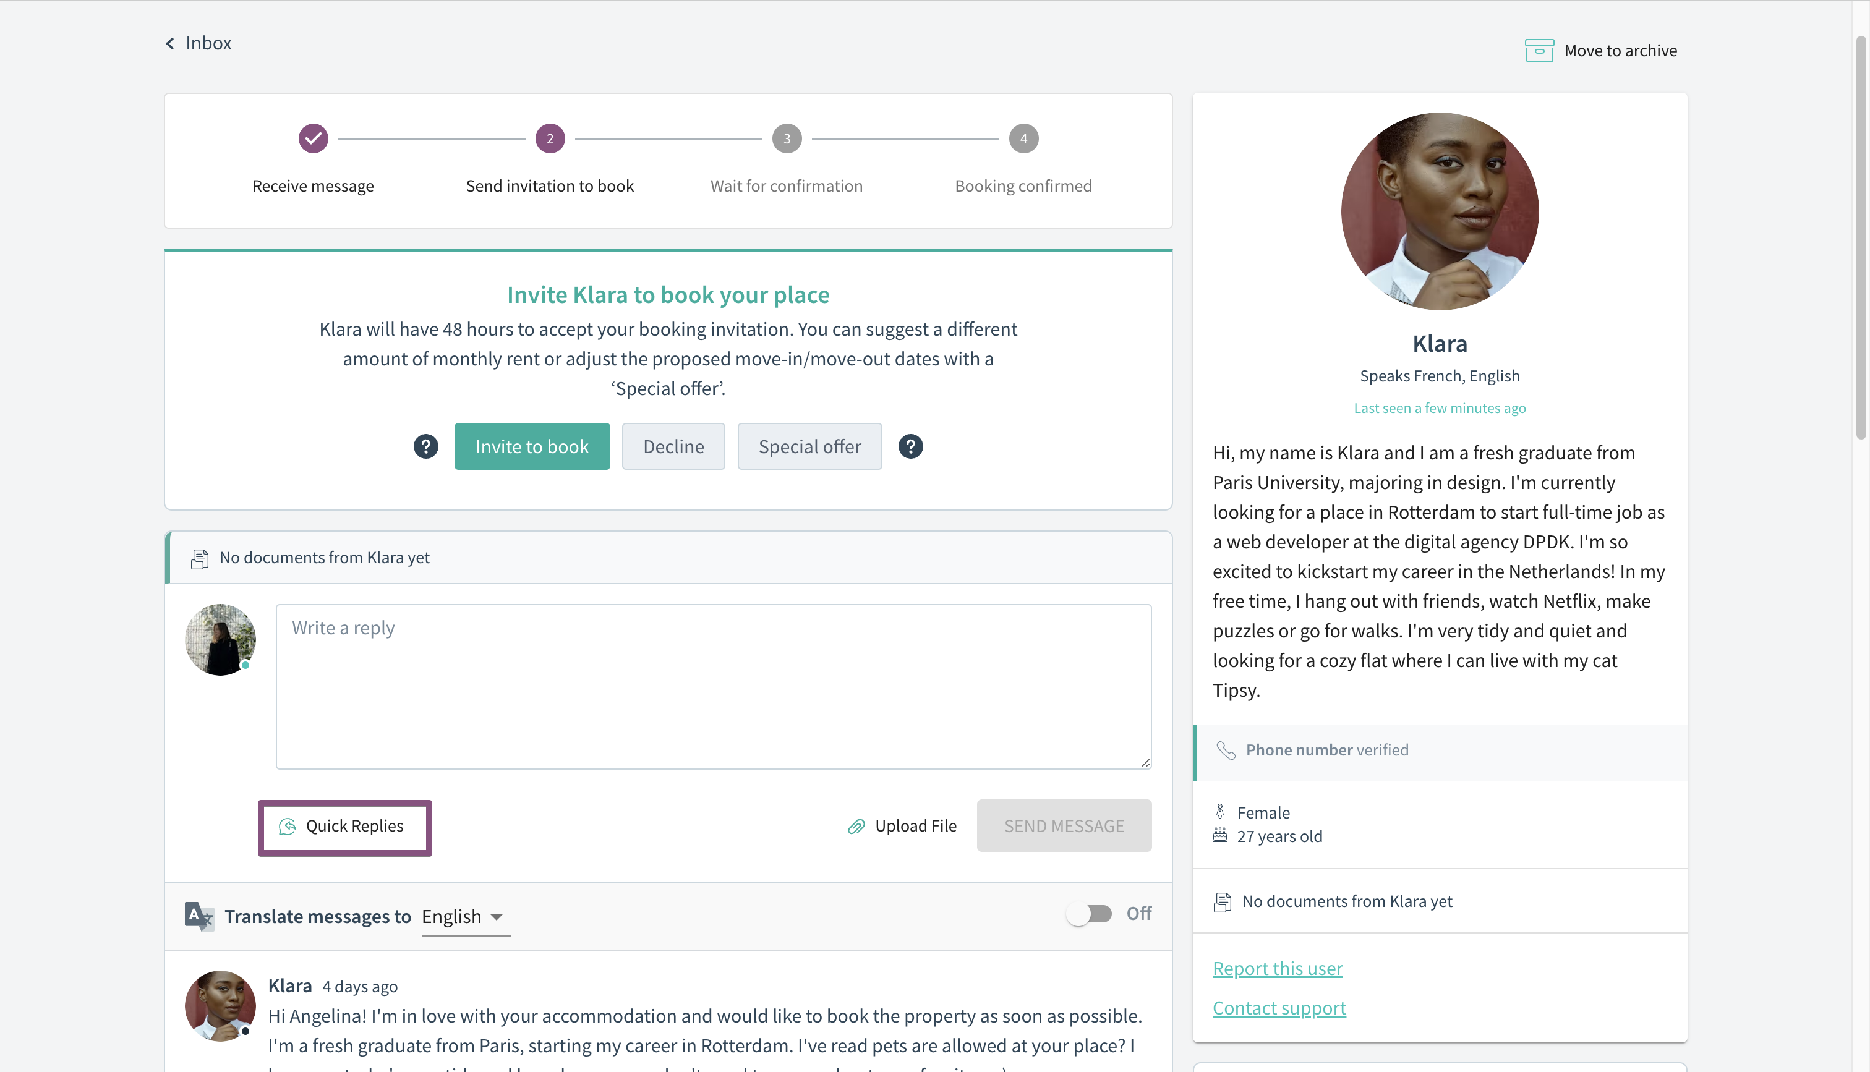Viewport: 1870px width, 1072px height.
Task: Click the phone icon beside Phone number verified
Action: (x=1226, y=751)
